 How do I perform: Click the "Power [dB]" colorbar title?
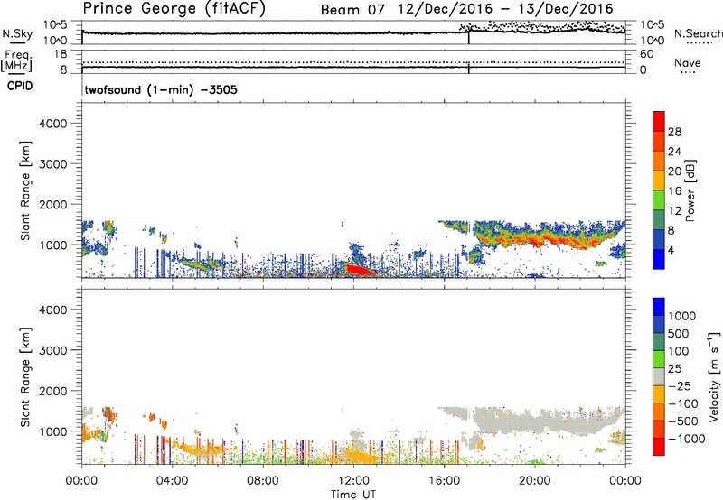coord(690,190)
